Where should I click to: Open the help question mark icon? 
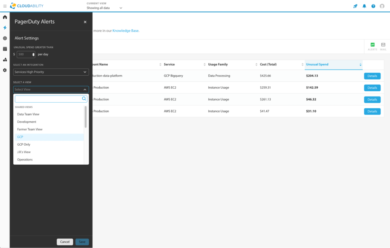pyautogui.click(x=373, y=6)
